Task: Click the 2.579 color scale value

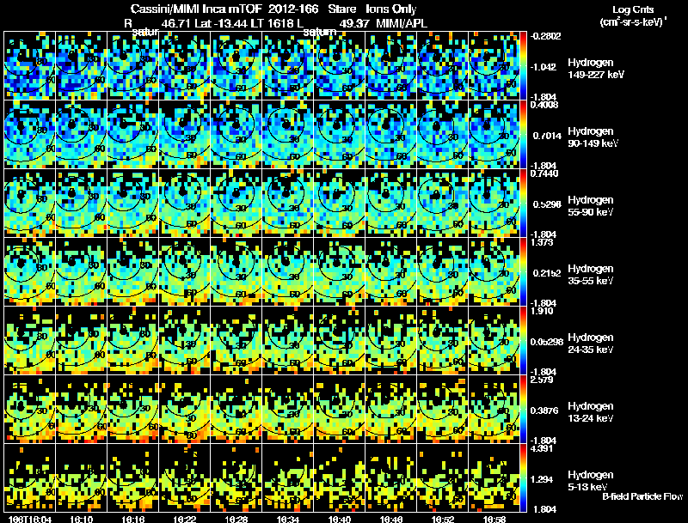Action: click(x=542, y=380)
